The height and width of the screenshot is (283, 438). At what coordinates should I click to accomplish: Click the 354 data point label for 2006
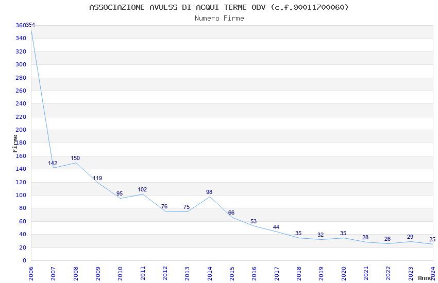pyautogui.click(x=30, y=25)
